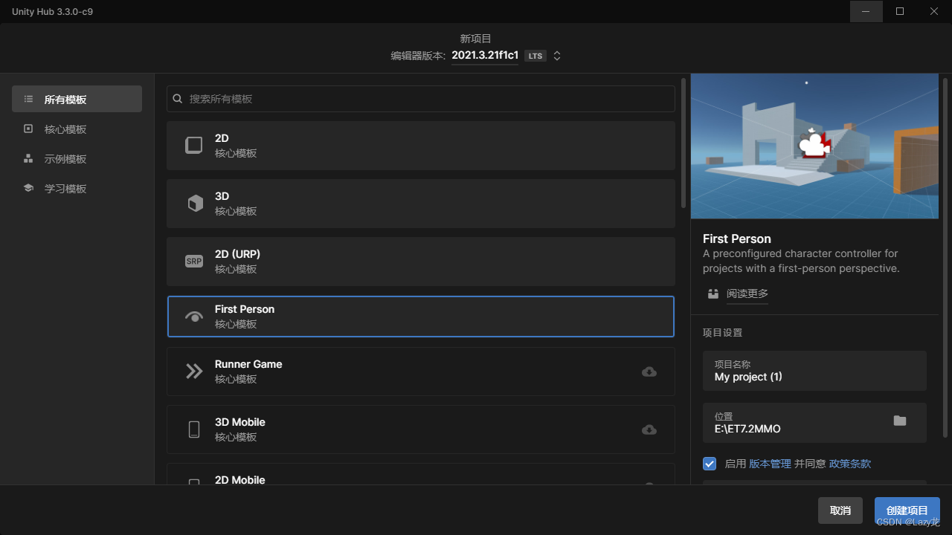Close the Unity Hub window
The image size is (952, 535).
coord(934,11)
